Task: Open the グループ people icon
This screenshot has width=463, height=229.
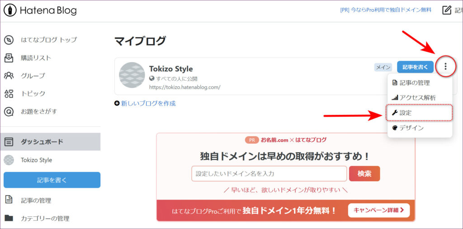Action: 9,76
